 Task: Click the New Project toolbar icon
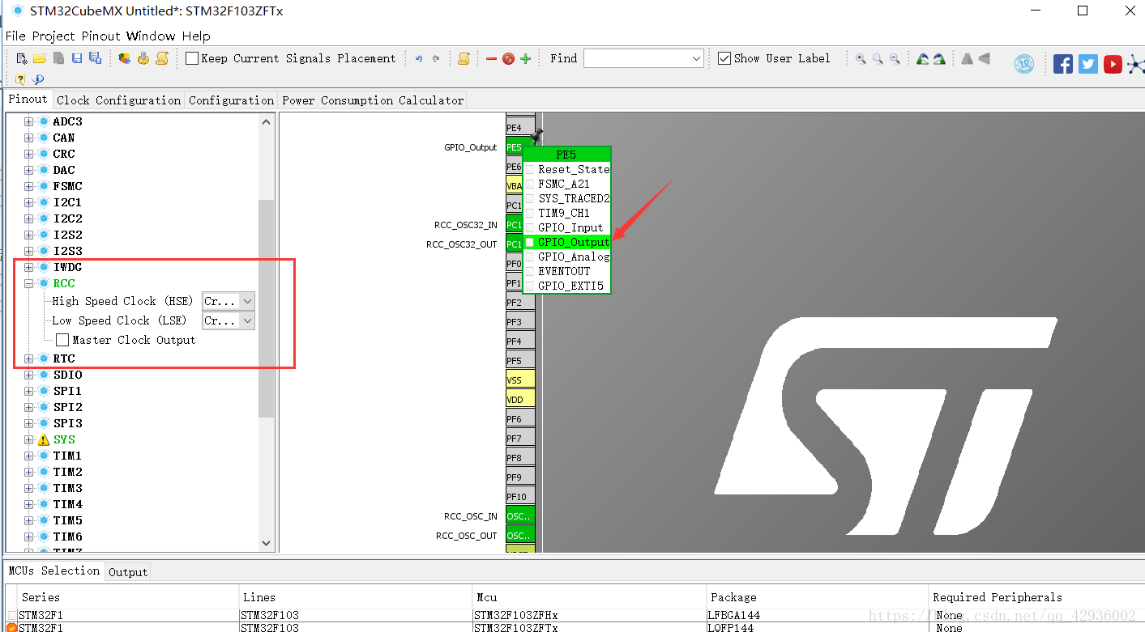pos(22,58)
